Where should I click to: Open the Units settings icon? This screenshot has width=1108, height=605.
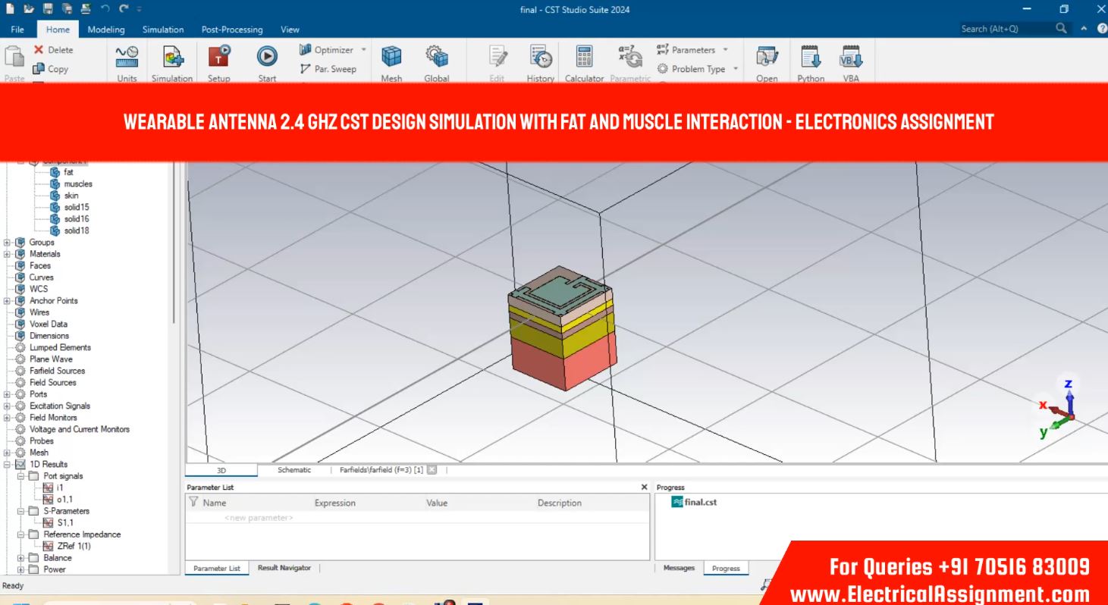pos(127,57)
